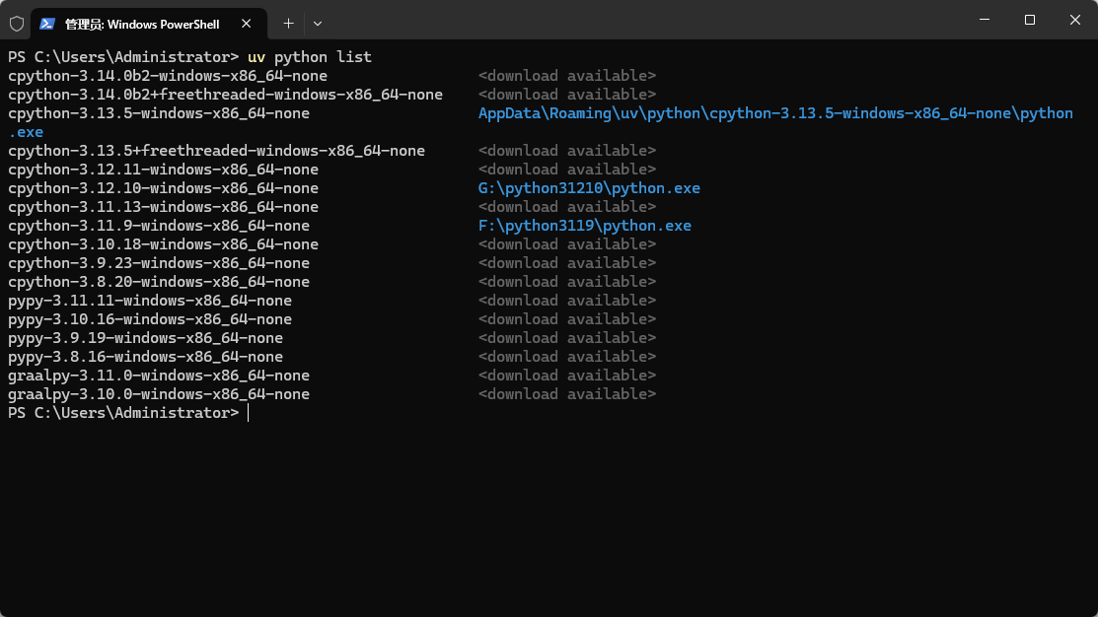
Task: Expand the new tab profile dropdown
Action: 318,24
